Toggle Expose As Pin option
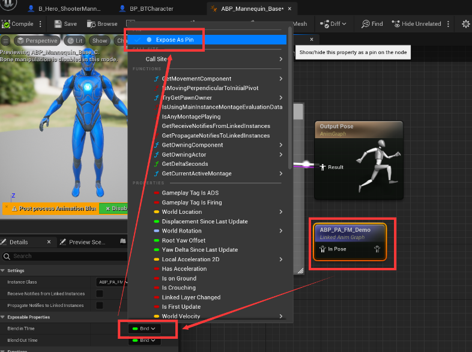The width and height of the screenshot is (472, 352). (207, 40)
